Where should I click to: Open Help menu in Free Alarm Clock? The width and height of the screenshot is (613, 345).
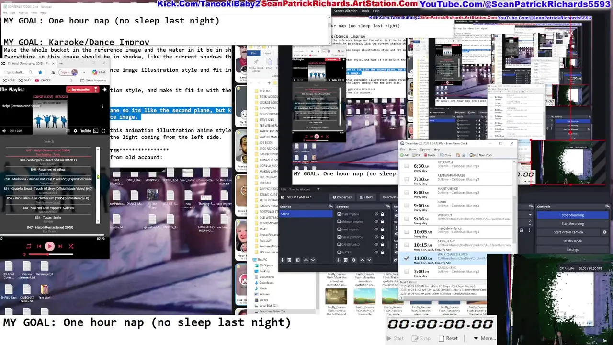[436, 149]
